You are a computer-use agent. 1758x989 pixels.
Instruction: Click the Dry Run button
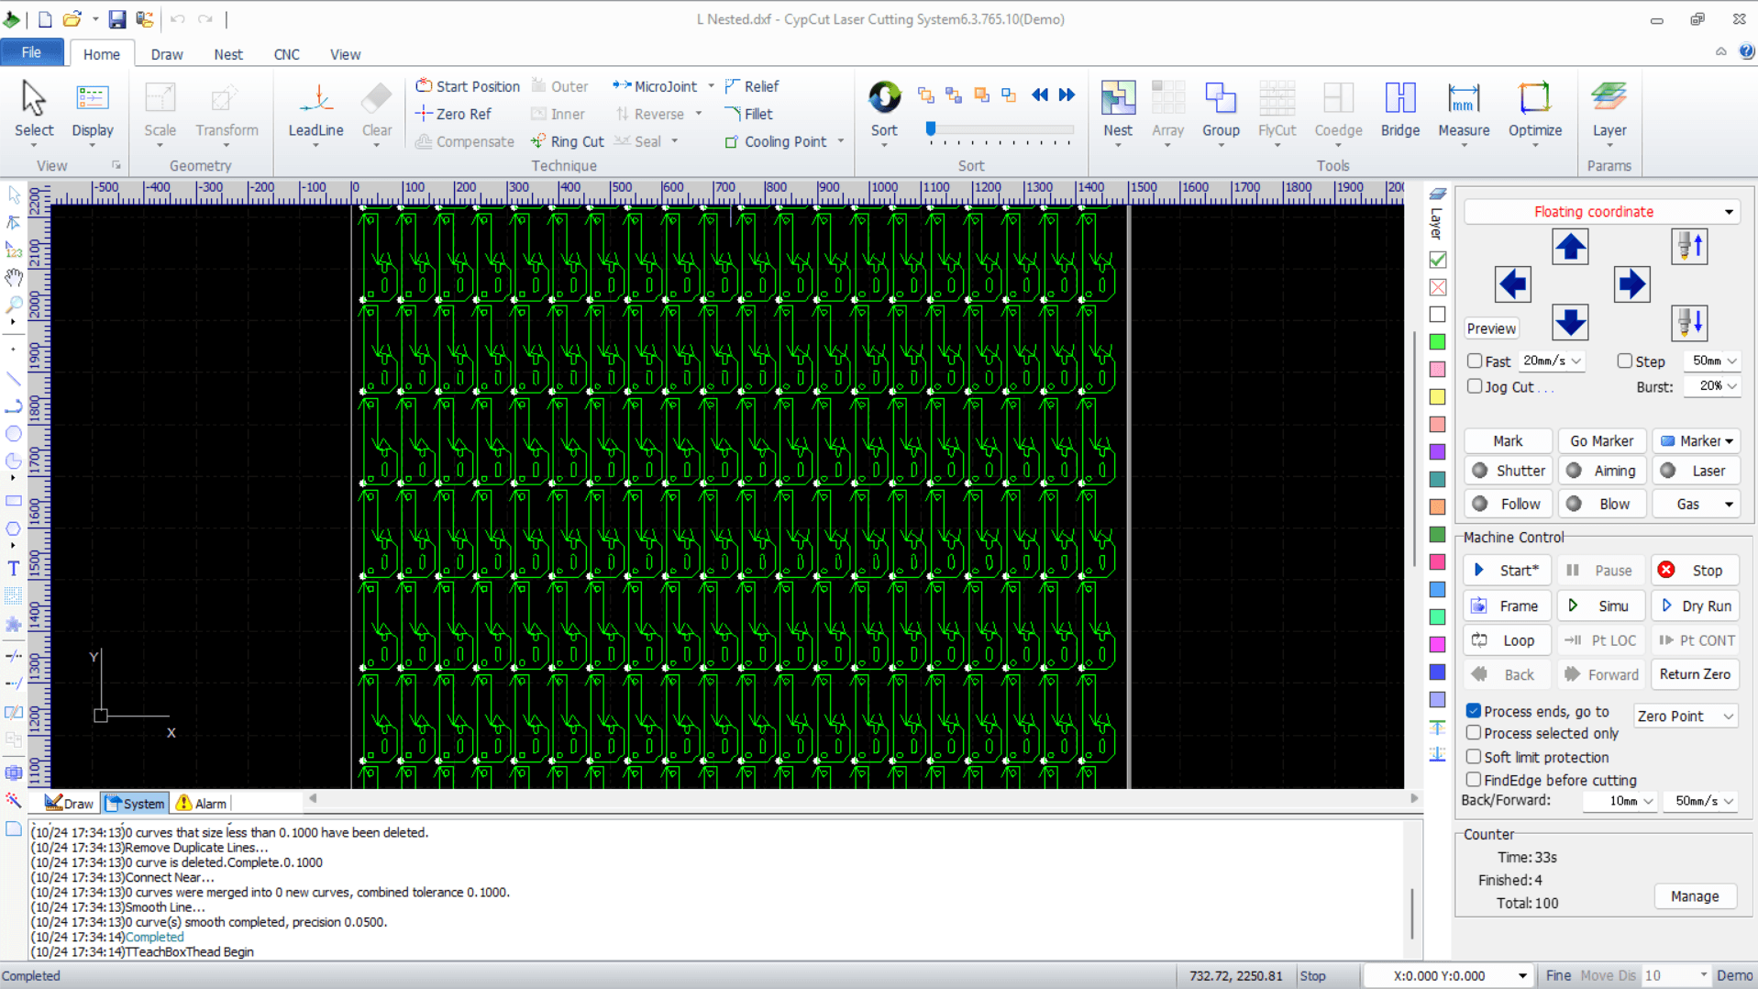[x=1696, y=606]
